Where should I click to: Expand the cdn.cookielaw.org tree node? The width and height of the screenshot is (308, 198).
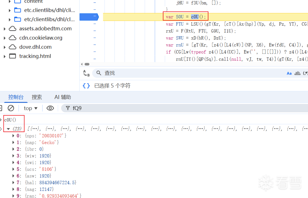pos(5,38)
